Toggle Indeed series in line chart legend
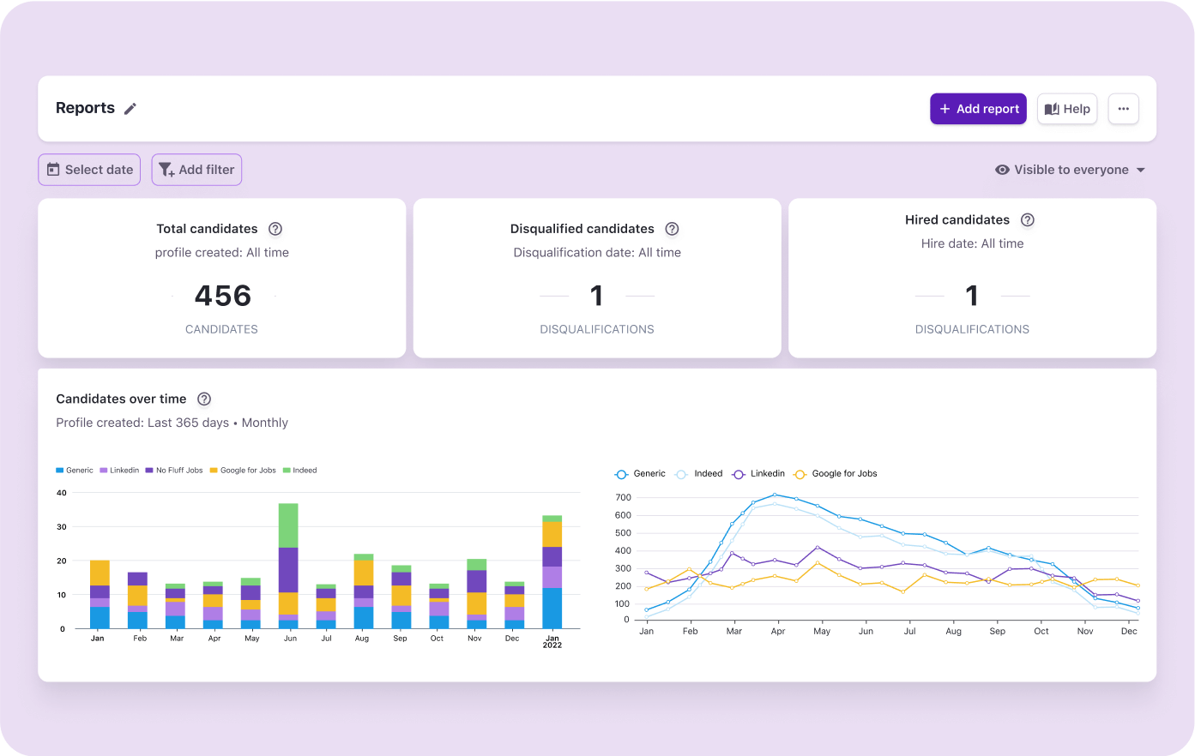1195x756 pixels. pyautogui.click(x=700, y=474)
